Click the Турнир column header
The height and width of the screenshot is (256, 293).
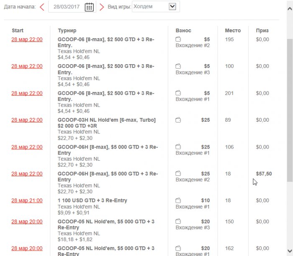coord(67,31)
